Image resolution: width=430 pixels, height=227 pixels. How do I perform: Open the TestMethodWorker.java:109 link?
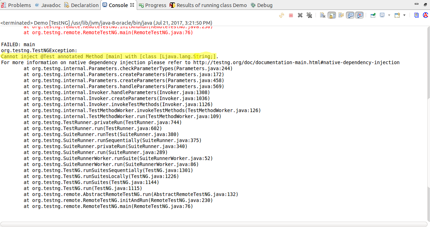pos(184,116)
